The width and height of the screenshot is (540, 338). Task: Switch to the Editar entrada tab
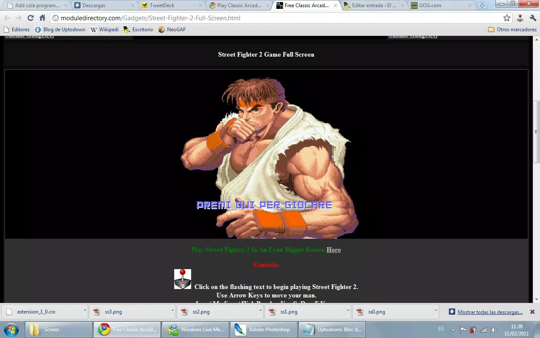pos(374,5)
